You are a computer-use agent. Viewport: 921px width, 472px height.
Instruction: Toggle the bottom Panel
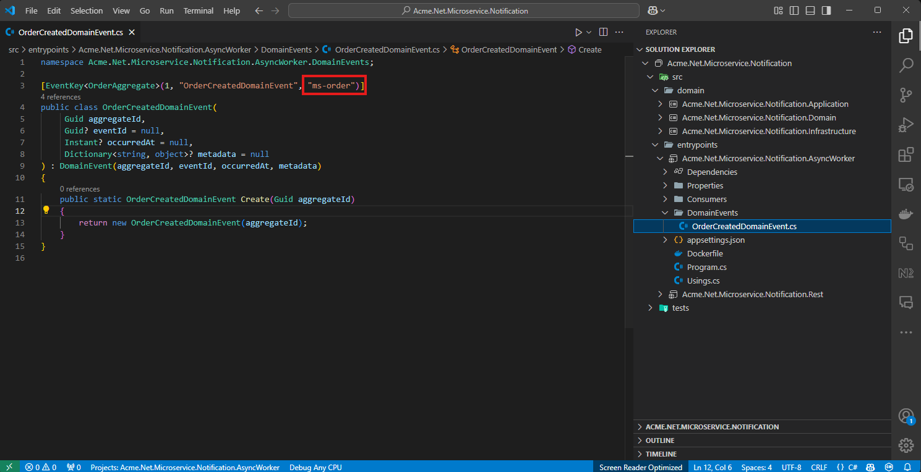[x=810, y=11]
